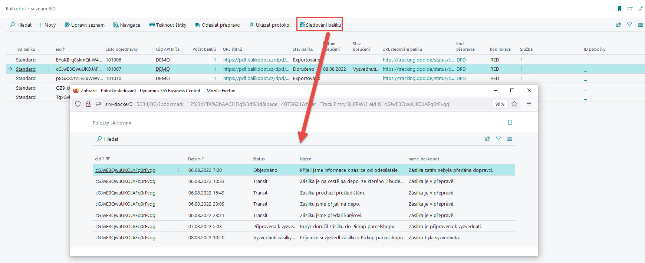645x263 pixels.
Task: Sort by the Datum column header in popup
Action: click(194, 159)
